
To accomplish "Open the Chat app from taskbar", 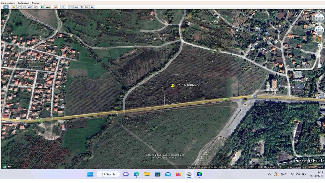I will point(126,174).
